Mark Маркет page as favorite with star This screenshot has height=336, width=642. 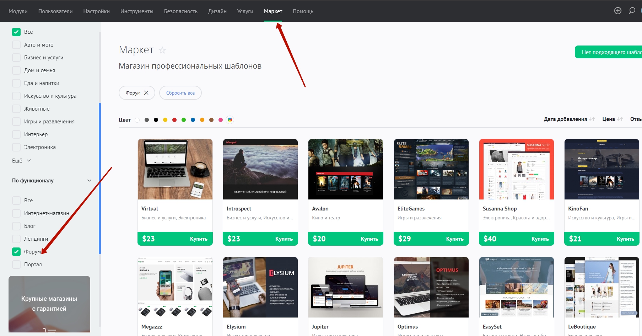[162, 50]
